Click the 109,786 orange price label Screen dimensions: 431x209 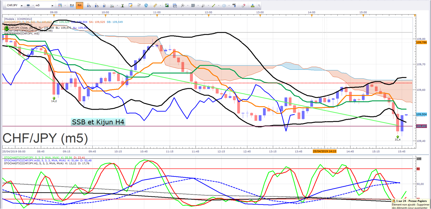coord(421,42)
